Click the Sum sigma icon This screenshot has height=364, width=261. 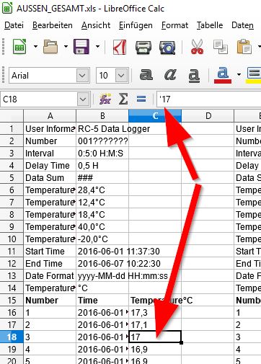pos(123,99)
